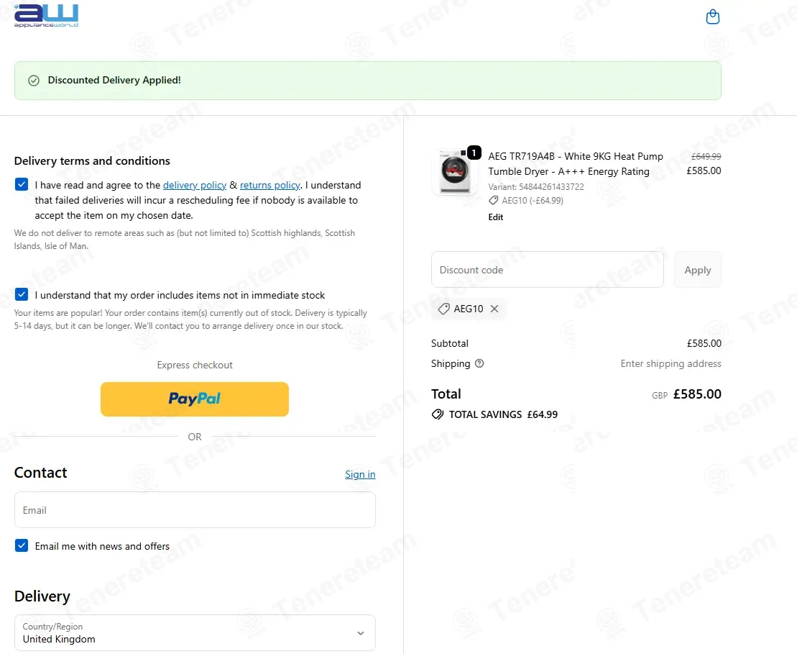797x654 pixels.
Task: Click the AEG tumble dryer product thumbnail
Action: tap(454, 173)
